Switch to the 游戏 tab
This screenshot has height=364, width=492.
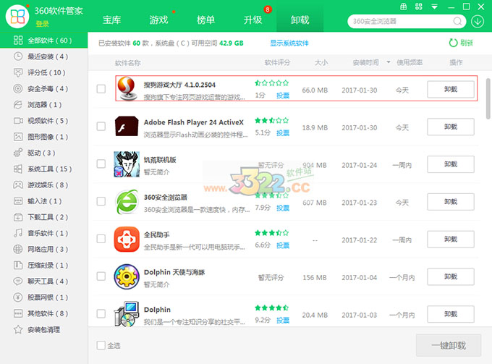158,20
